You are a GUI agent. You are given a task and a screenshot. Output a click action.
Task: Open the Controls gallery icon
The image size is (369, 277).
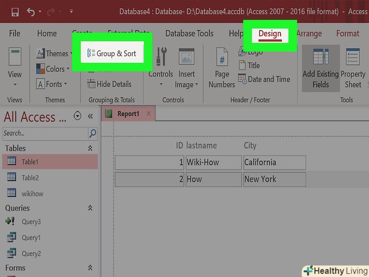pyautogui.click(x=161, y=56)
